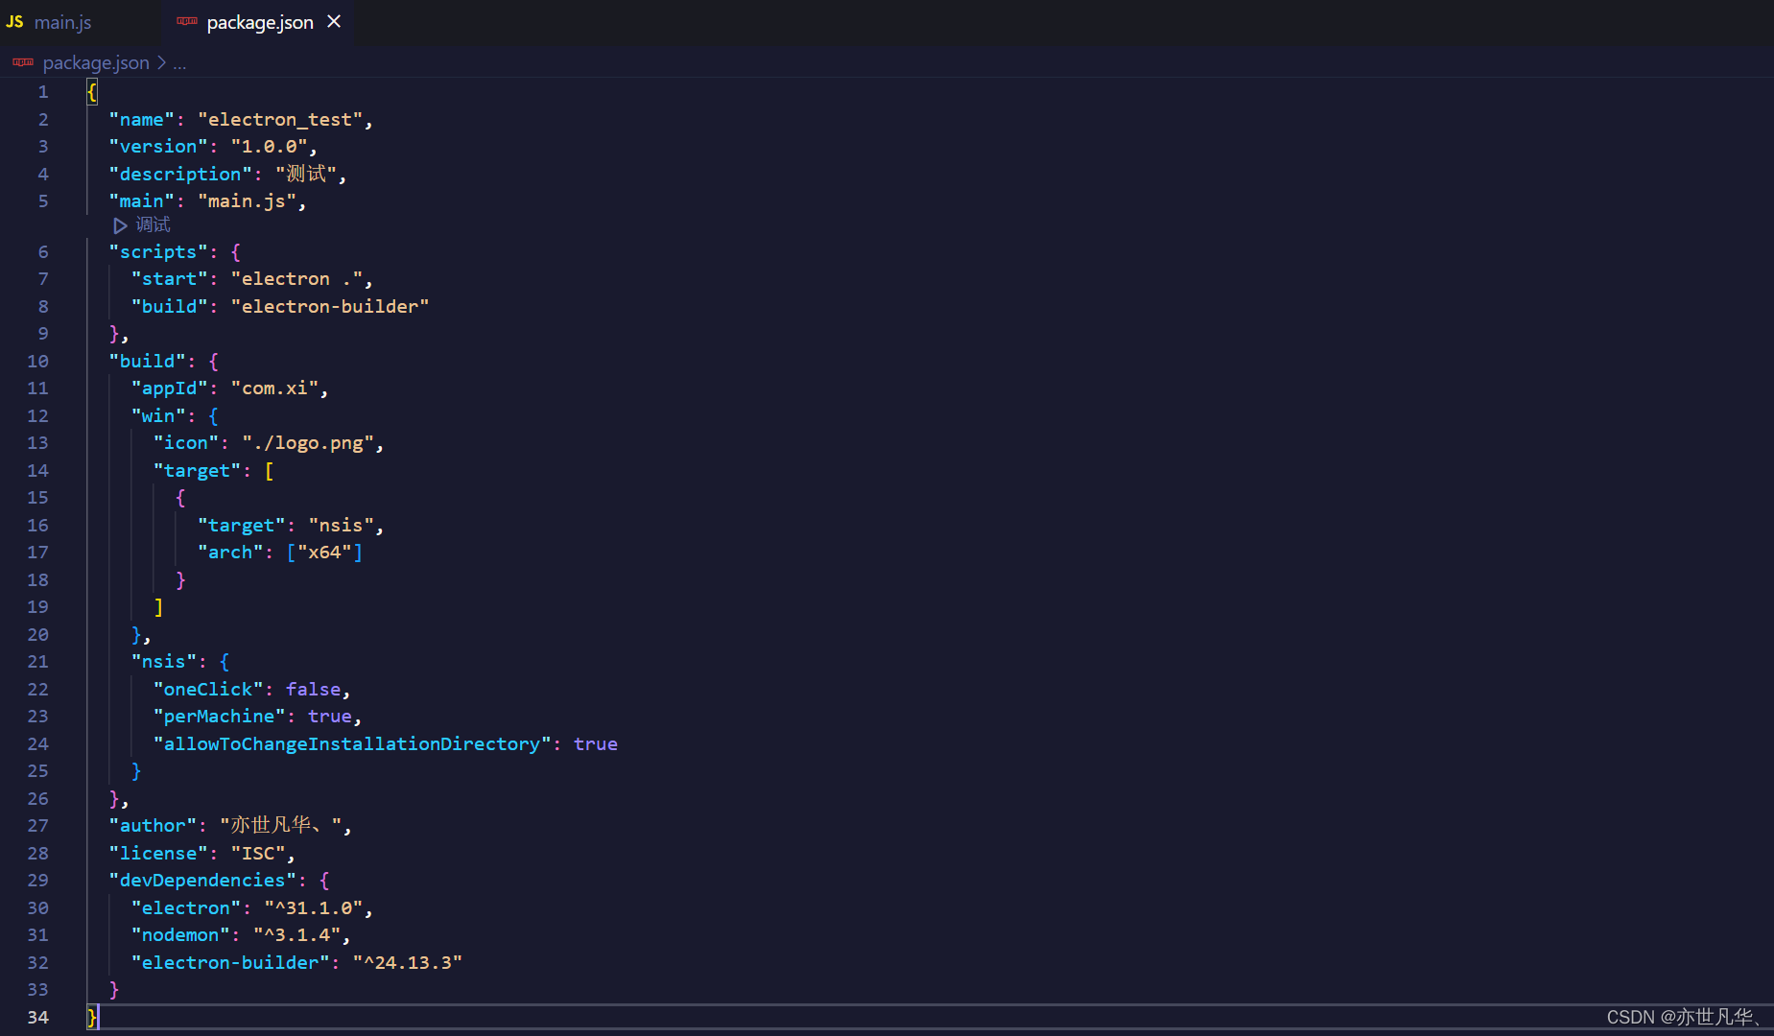Click the "start" script key
This screenshot has height=1036, width=1774.
tap(170, 279)
